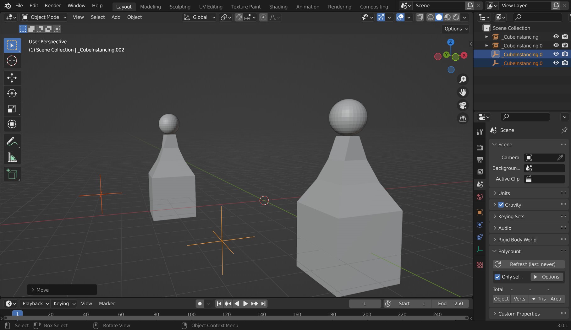
Task: Select the Annotate tool
Action: click(x=12, y=141)
